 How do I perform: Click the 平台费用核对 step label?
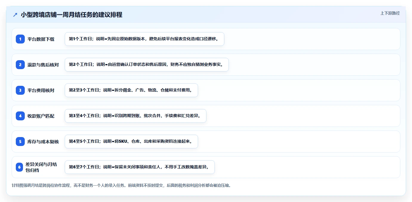tap(41, 90)
